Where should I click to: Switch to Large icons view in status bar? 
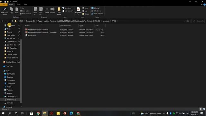[x=204, y=109]
